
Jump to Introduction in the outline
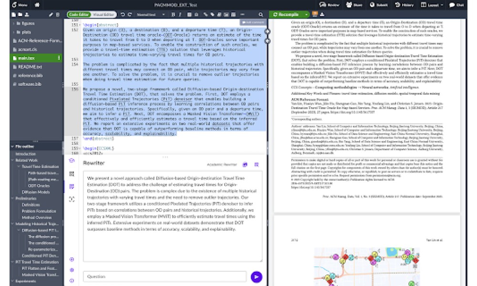point(26,154)
